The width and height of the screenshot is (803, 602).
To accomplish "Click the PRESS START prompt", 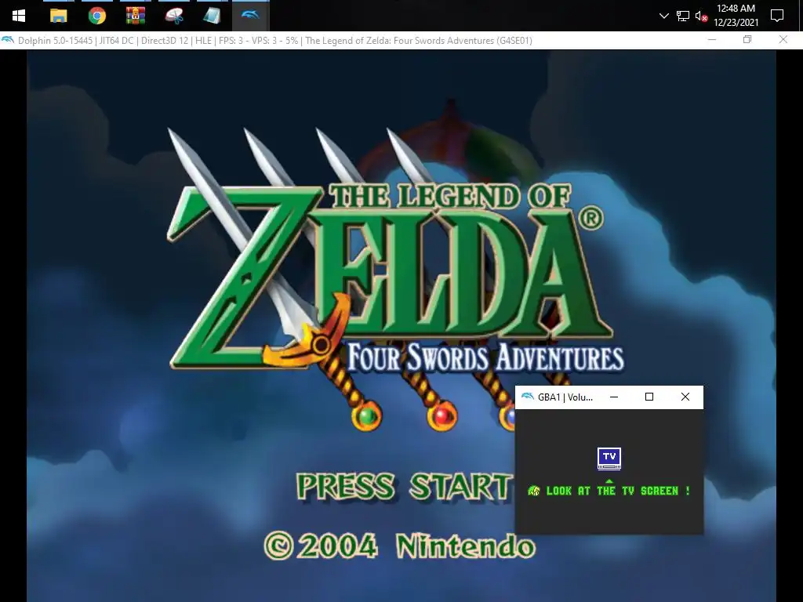I will [404, 486].
